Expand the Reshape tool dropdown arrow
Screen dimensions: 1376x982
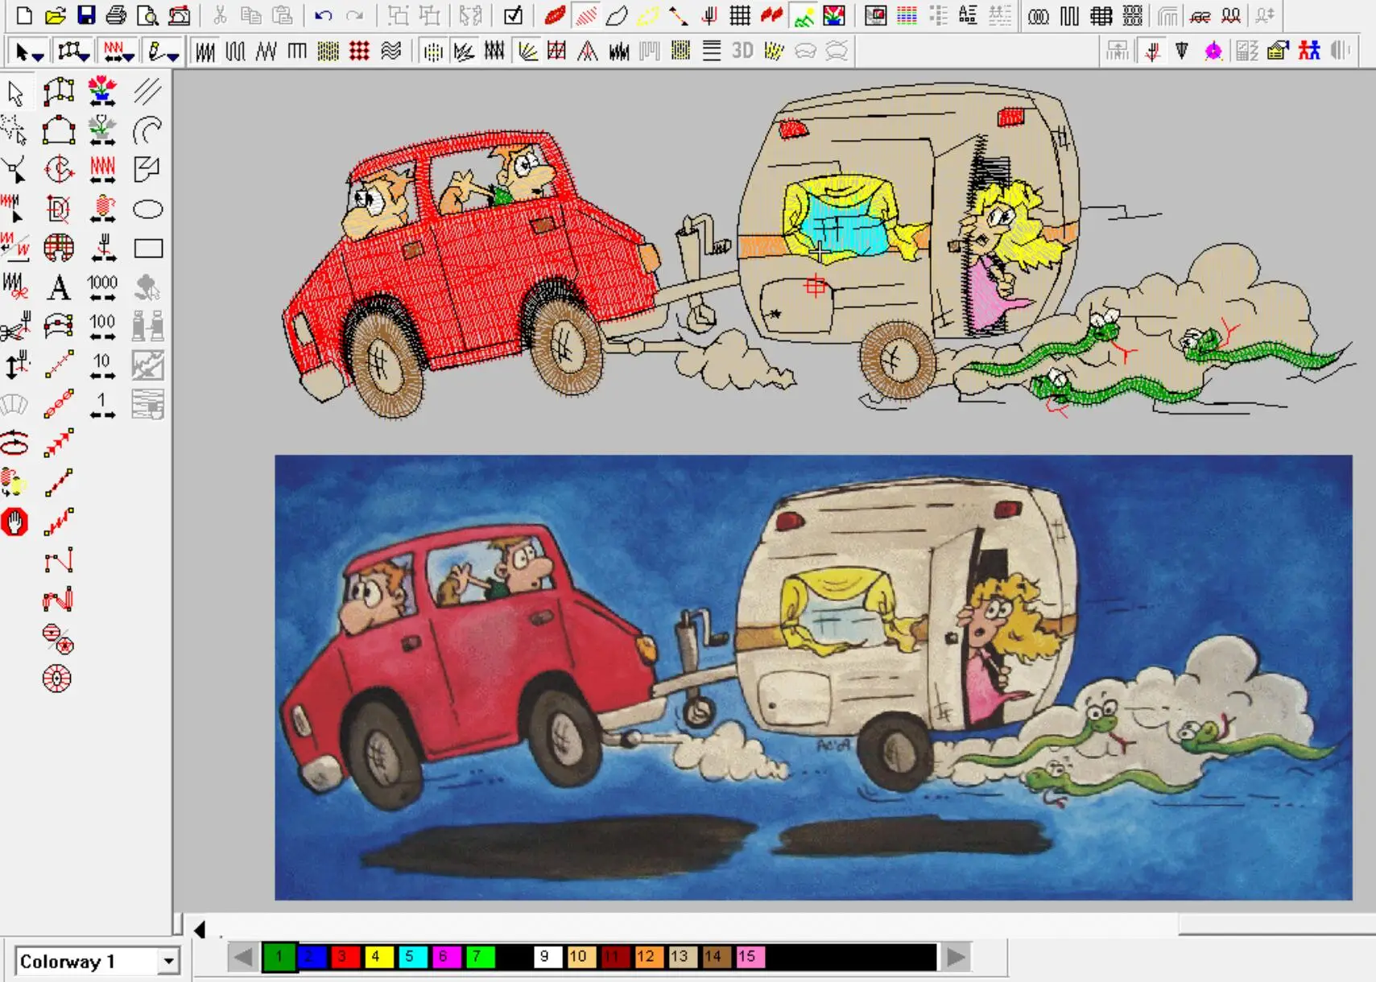[x=84, y=56]
